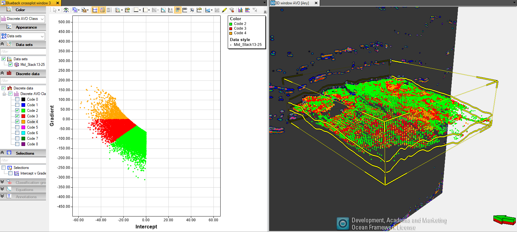Image resolution: width=517 pixels, height=232 pixels.
Task: Click the Code 4 orange color swatch
Action: 23,122
